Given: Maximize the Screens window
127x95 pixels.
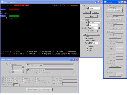Looking at the screenshot, I should [x=122, y=2].
